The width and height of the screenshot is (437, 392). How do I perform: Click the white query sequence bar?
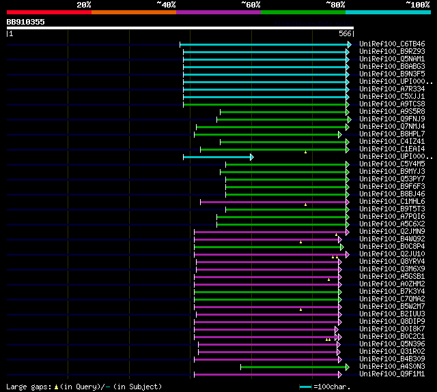coord(180,28)
